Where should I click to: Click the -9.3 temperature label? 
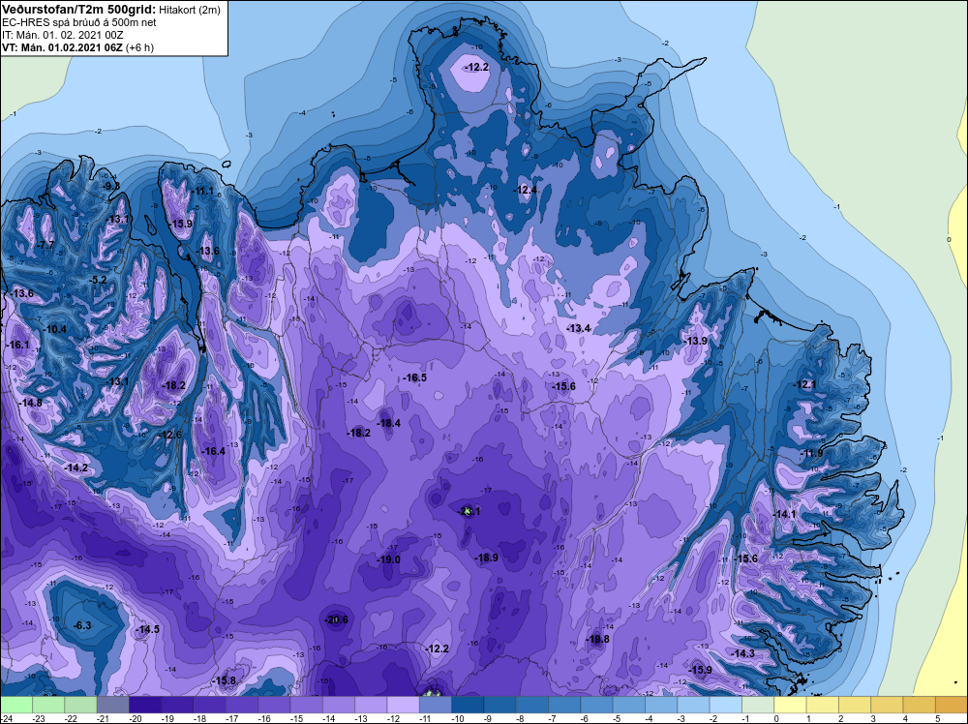coord(110,186)
